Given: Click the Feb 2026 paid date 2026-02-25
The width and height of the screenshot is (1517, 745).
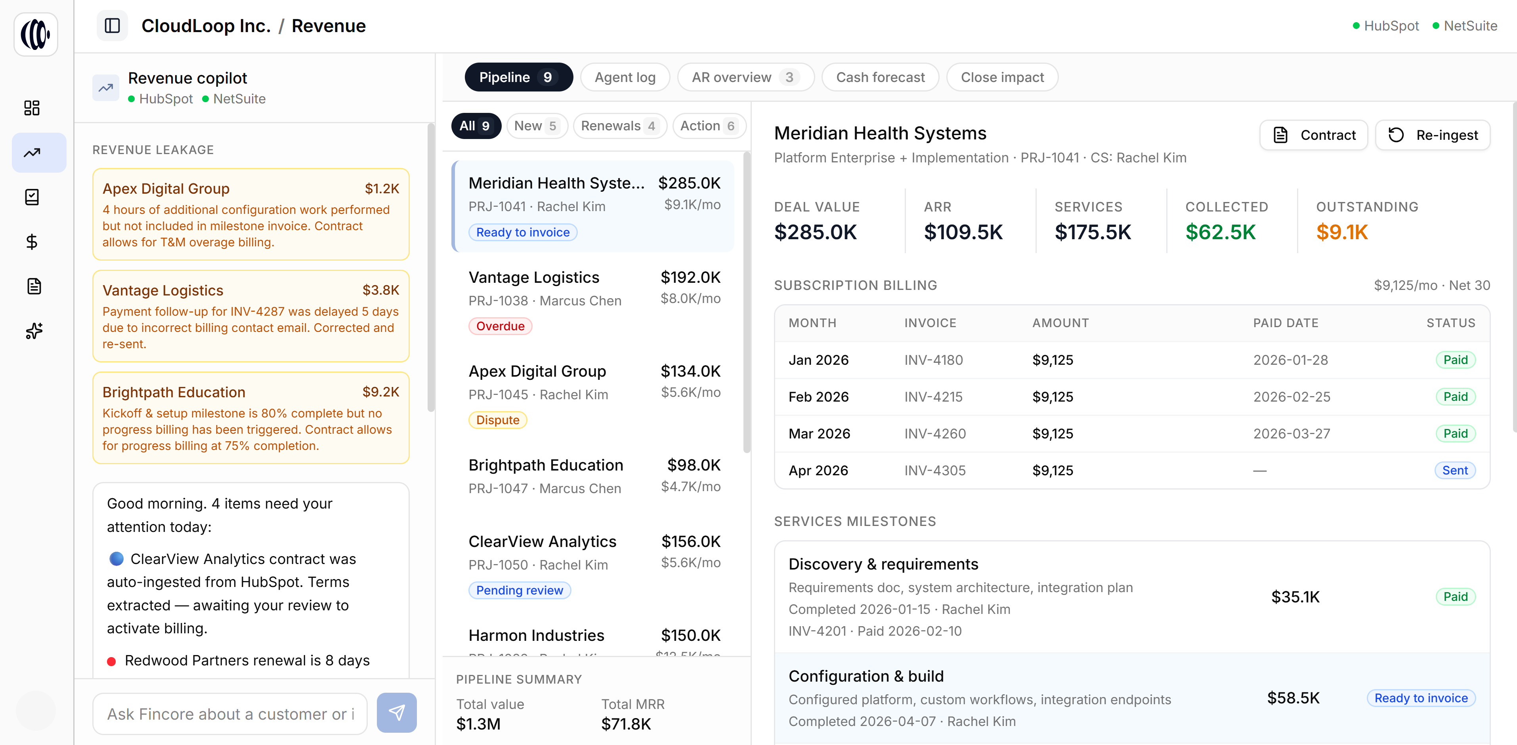Looking at the screenshot, I should [x=1292, y=396].
